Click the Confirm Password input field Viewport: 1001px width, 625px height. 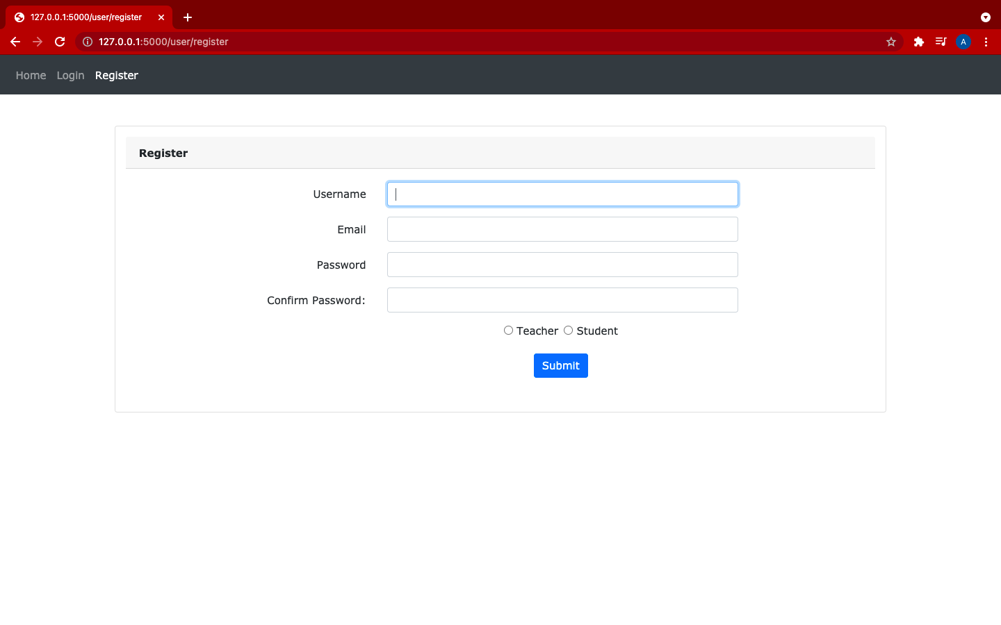click(562, 300)
